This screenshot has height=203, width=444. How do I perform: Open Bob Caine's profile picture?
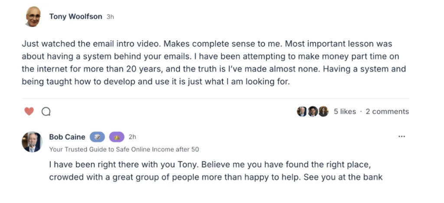32,142
